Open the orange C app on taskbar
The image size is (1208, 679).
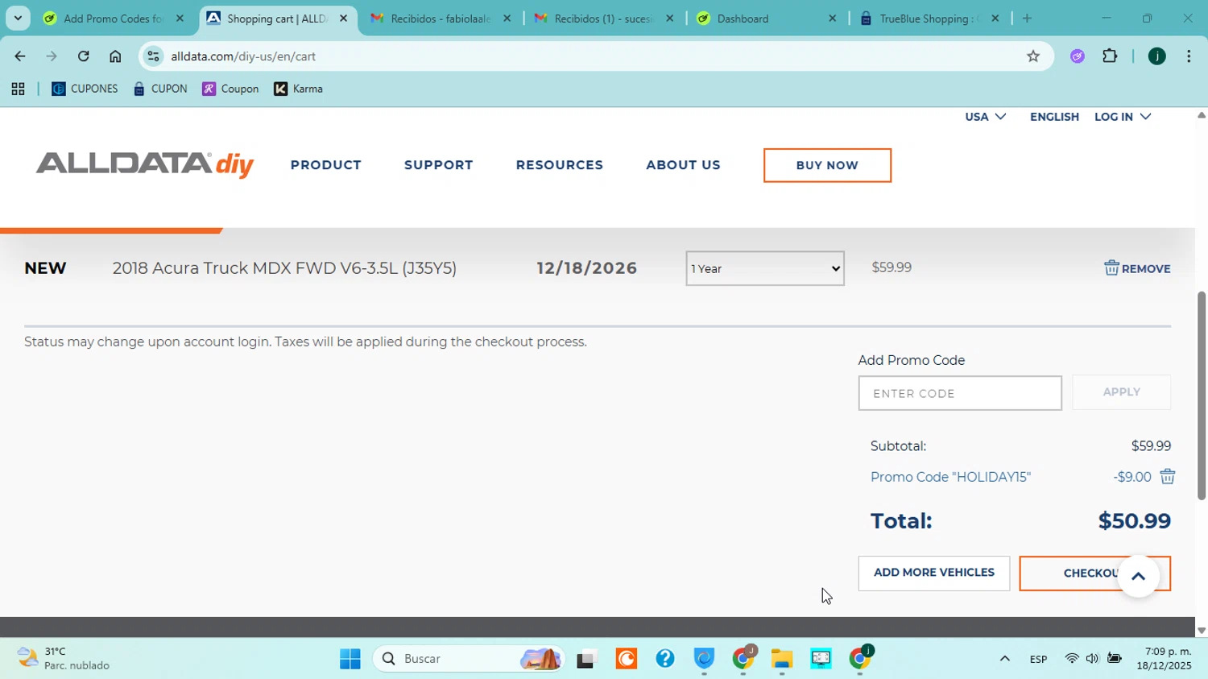[x=626, y=659]
